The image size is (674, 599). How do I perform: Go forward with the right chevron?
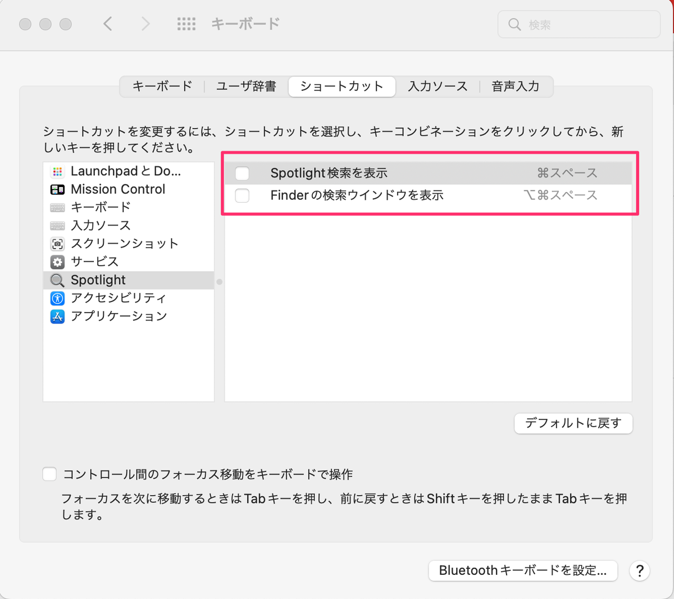click(x=145, y=24)
